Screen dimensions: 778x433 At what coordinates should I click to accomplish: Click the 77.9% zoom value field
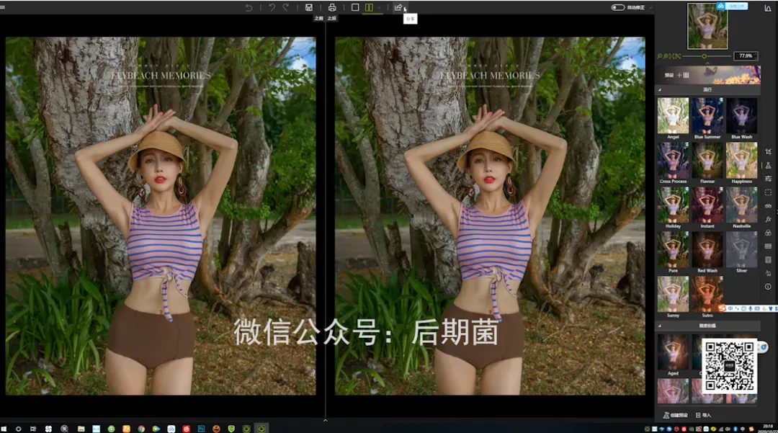point(746,56)
